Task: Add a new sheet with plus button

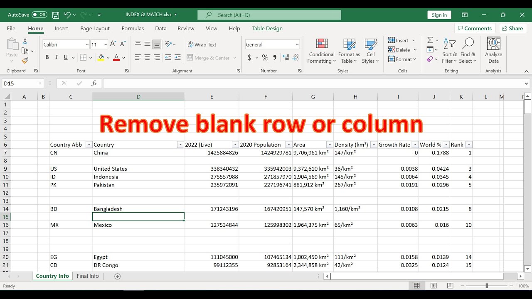Action: tap(118, 276)
